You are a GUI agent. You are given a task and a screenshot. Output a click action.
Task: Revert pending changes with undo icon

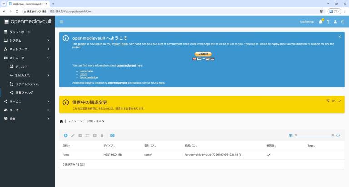tap(334, 101)
